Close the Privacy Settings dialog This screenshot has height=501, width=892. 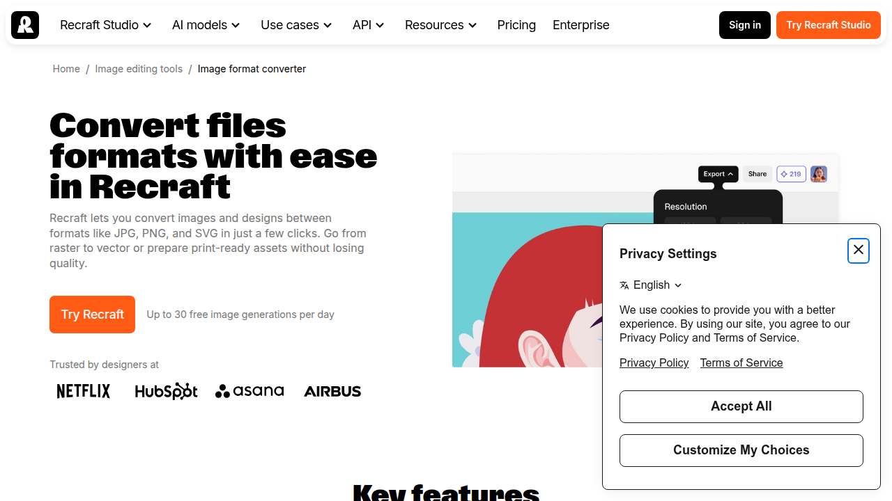(859, 250)
